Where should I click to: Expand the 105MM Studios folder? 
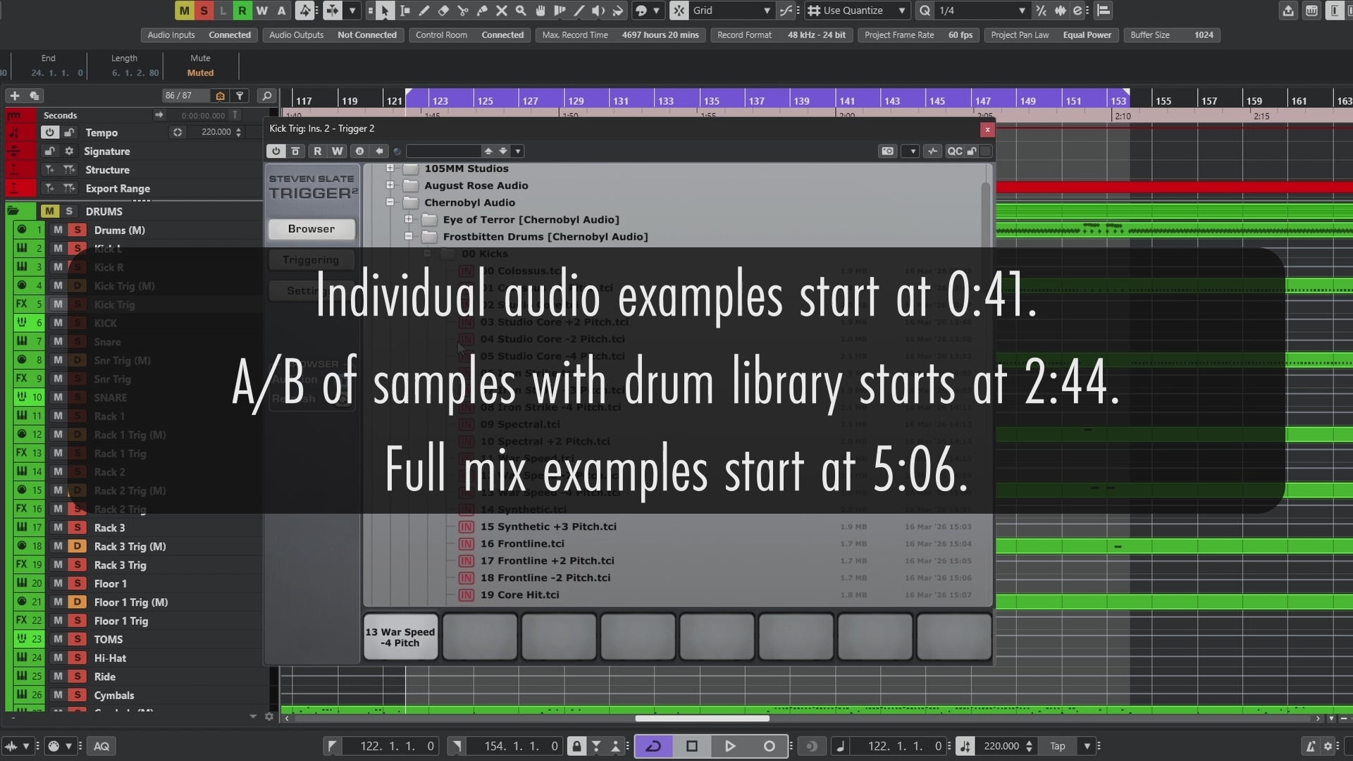tap(390, 168)
